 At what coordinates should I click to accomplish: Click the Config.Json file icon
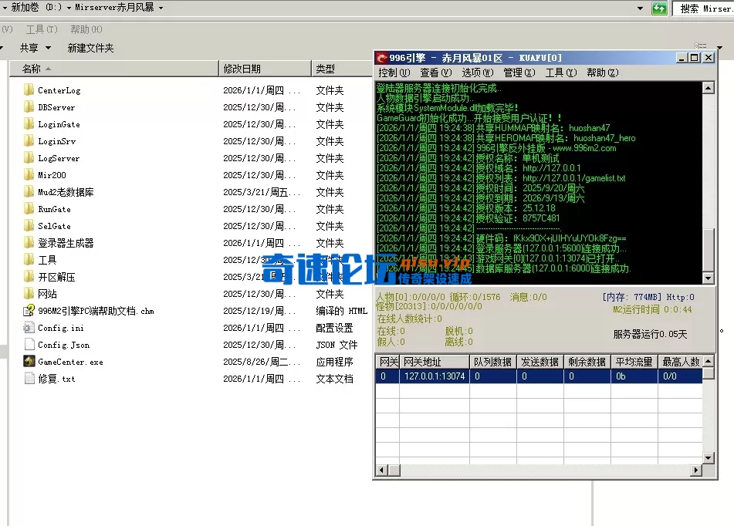click(x=29, y=345)
